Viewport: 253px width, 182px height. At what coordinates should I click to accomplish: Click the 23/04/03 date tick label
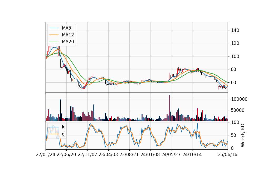pos(108,155)
